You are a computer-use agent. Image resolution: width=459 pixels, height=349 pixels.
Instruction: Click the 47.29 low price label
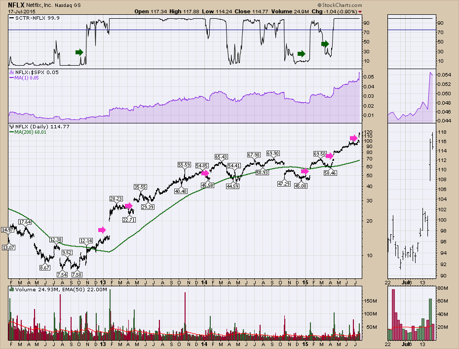tap(284, 184)
